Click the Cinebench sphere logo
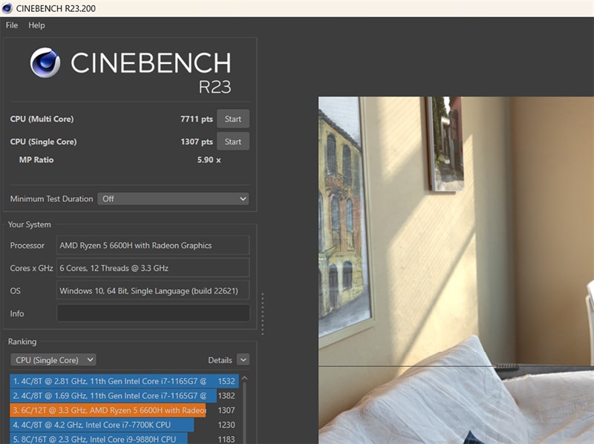This screenshot has height=444, width=594. click(x=45, y=62)
